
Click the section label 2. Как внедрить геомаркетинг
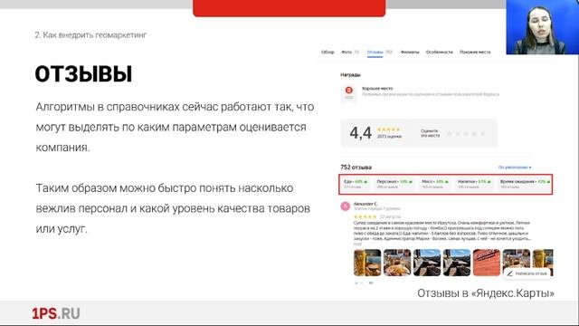tap(90, 35)
